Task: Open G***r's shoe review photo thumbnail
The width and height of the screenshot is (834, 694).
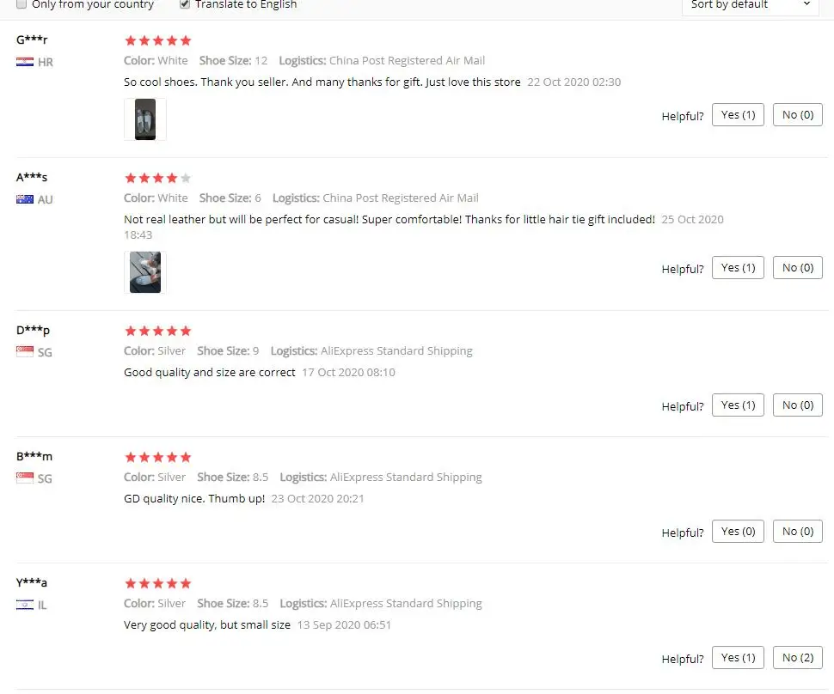Action: (x=145, y=119)
